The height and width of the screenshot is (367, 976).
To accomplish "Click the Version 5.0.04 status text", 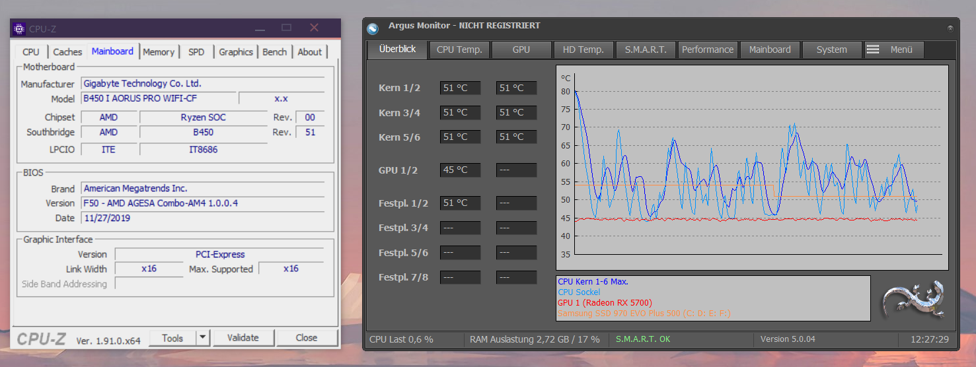I will click(x=788, y=339).
